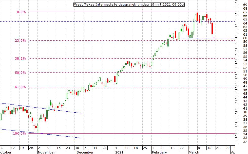Click price 60 on the price axis
This screenshot has width=248, height=154.
coord(245,38)
